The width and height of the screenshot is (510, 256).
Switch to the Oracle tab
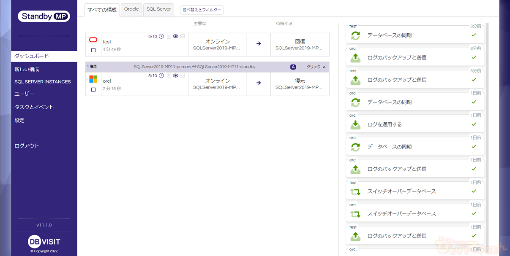point(131,9)
